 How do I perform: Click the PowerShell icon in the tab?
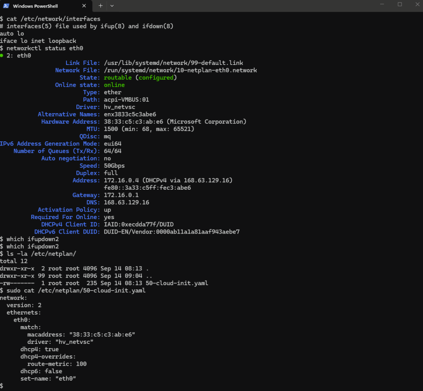pyautogui.click(x=6, y=6)
